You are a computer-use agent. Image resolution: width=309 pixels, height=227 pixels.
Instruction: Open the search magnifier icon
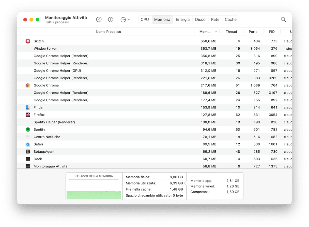coord(283,20)
